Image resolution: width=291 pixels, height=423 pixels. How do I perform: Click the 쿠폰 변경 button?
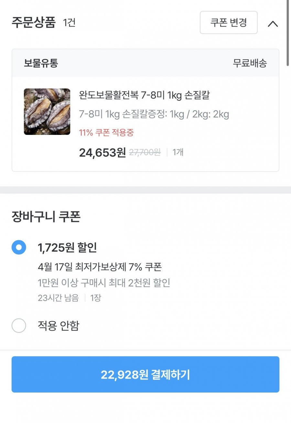tap(229, 23)
